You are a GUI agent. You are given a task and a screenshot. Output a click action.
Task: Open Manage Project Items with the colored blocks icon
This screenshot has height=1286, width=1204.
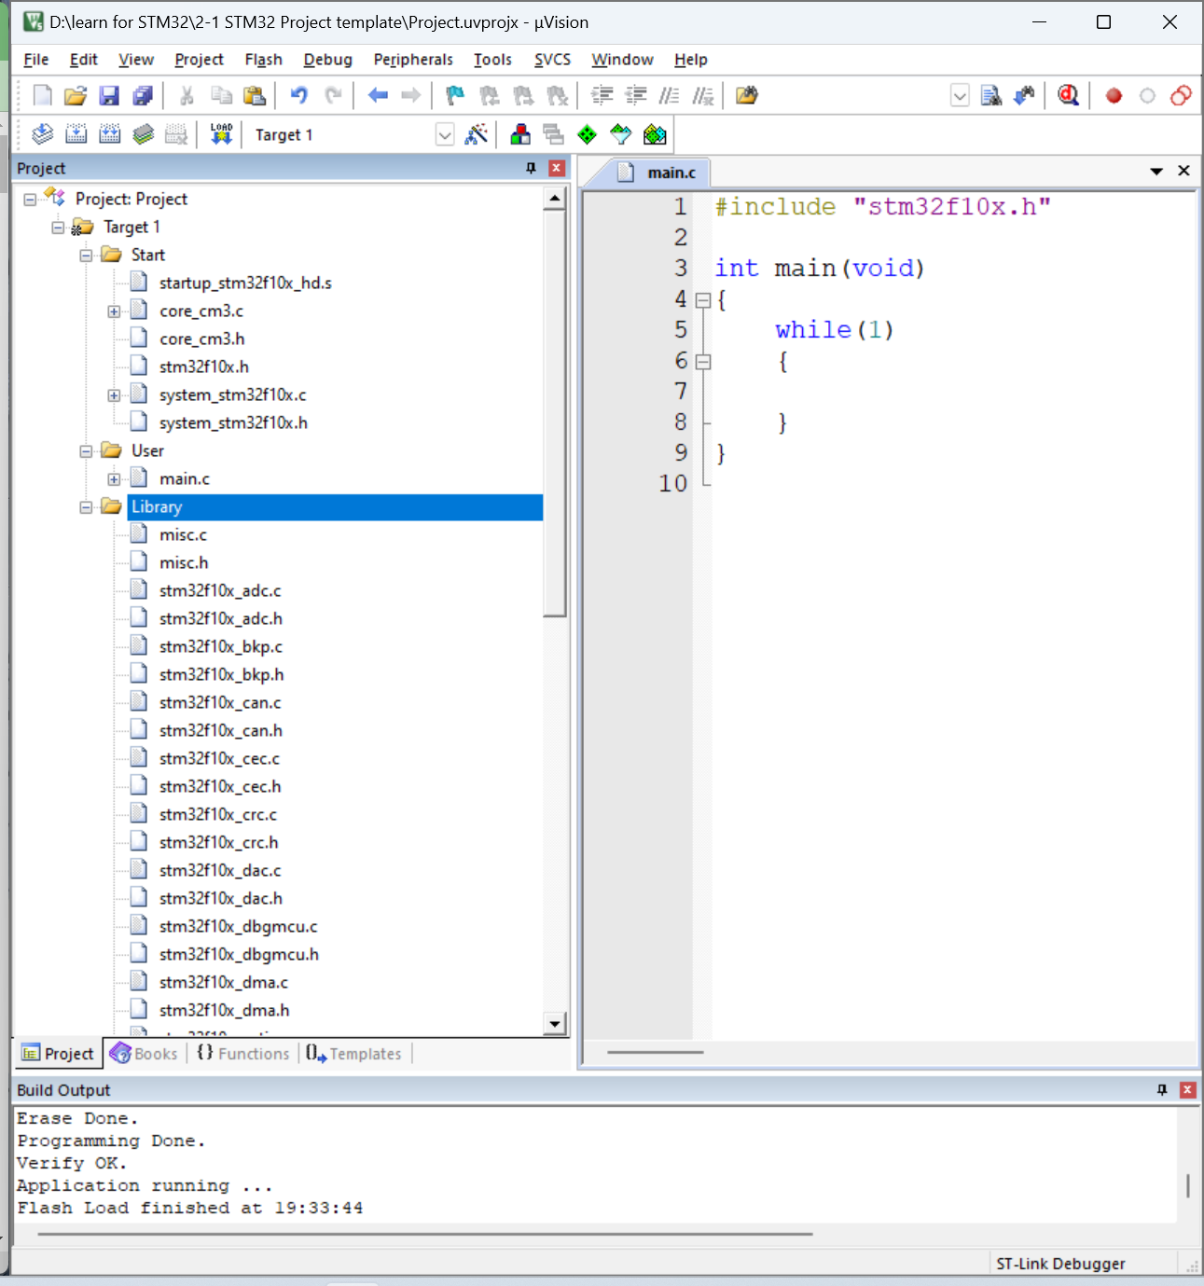pyautogui.click(x=520, y=134)
